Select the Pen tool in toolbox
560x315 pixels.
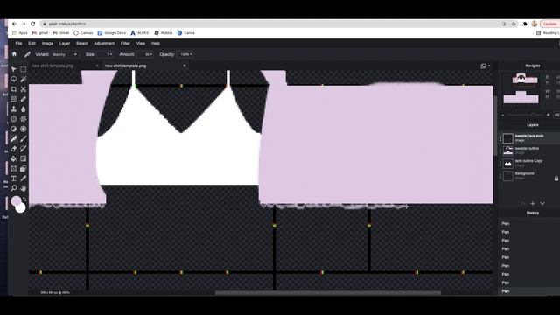[14, 138]
